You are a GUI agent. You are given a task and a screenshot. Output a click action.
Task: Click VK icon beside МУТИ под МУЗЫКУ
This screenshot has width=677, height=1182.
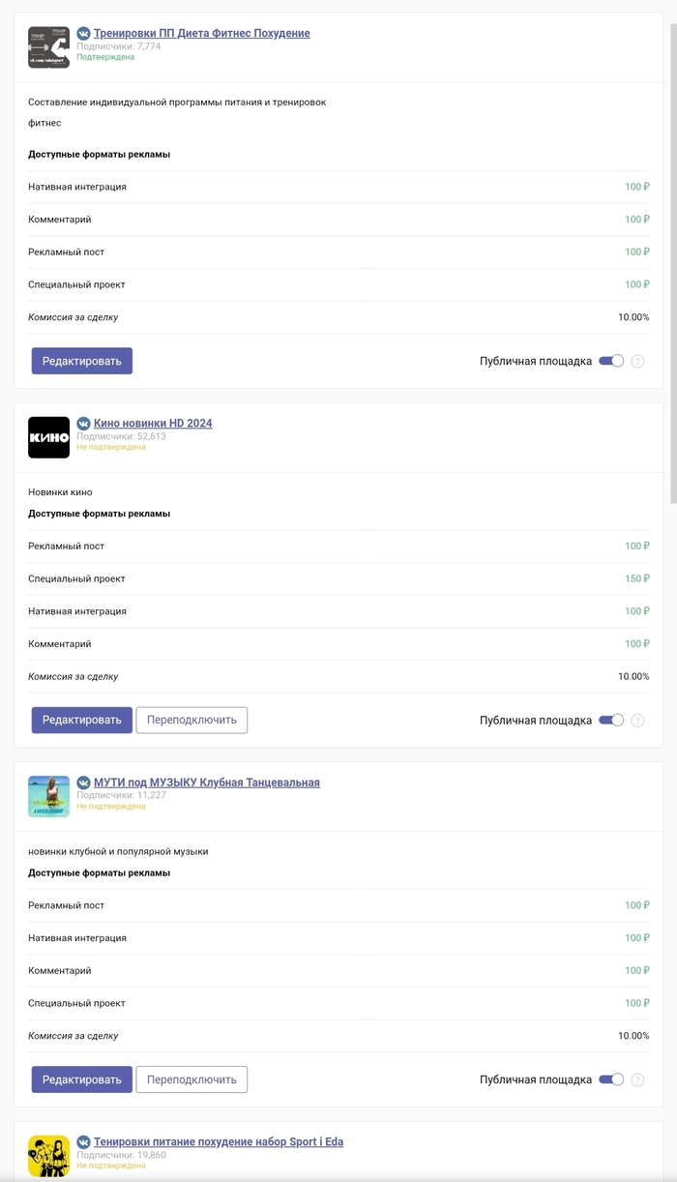pyautogui.click(x=83, y=783)
